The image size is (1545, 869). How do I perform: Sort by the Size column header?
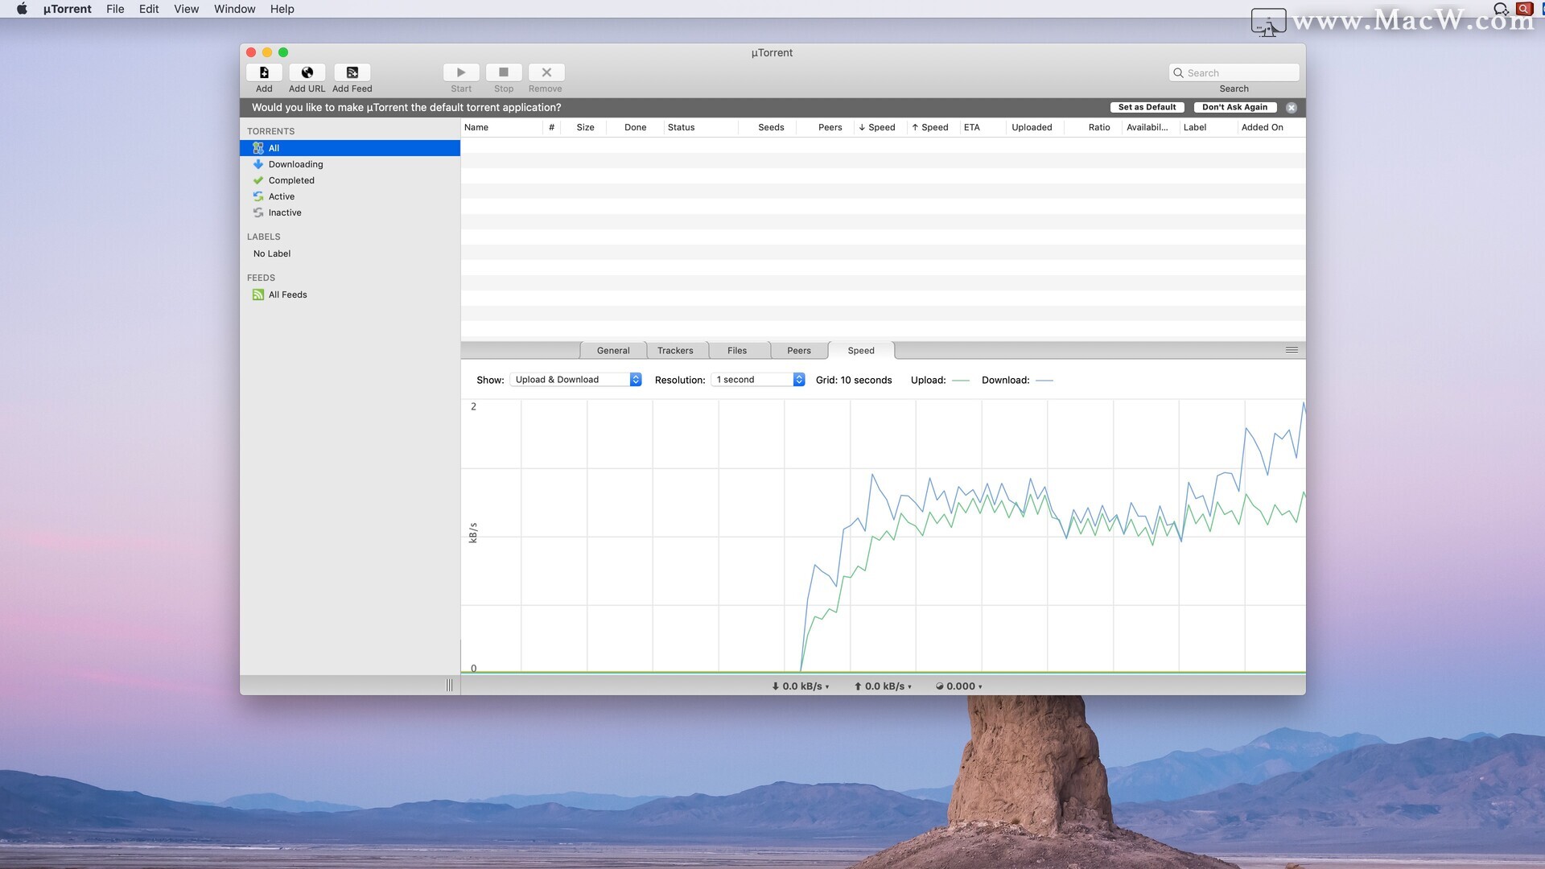pos(584,127)
